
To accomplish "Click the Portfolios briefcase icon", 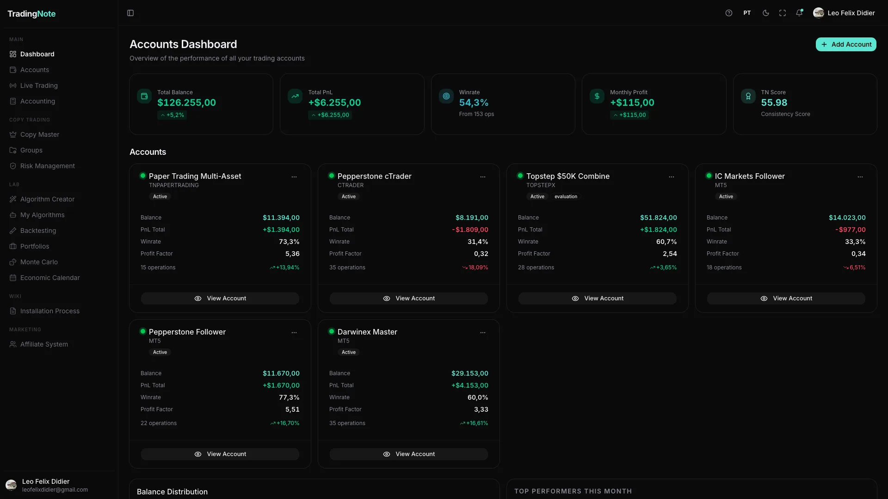I will tap(13, 246).
